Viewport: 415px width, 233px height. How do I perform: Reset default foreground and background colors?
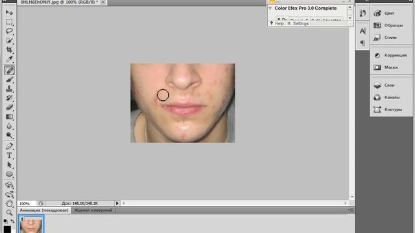[x=5, y=221]
